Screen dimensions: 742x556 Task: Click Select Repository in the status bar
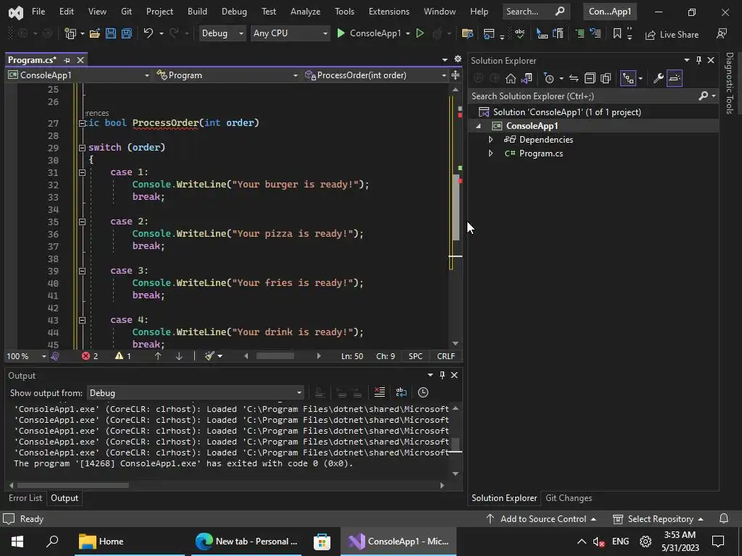click(x=658, y=518)
